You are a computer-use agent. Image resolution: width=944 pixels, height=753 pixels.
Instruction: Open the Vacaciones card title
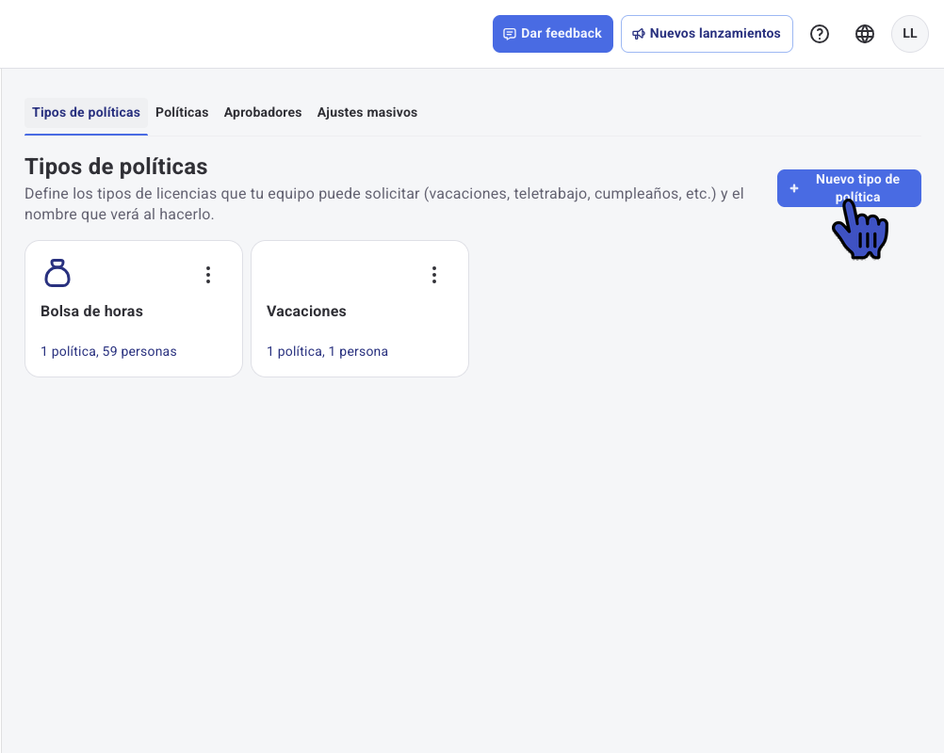click(306, 311)
